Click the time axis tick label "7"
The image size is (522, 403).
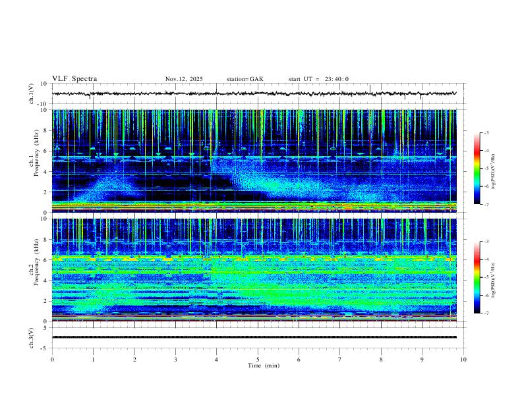coord(340,360)
